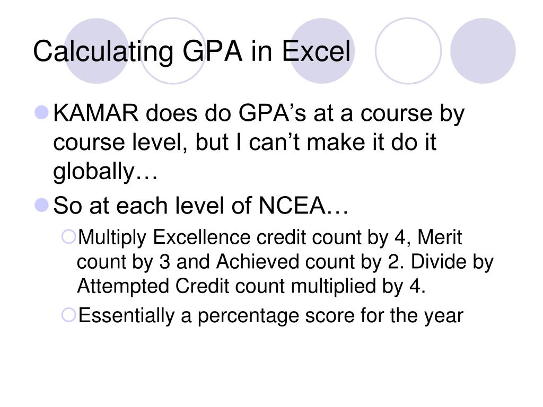The height and width of the screenshot is (407, 543).
Task: Click the bullet dot before "So at each"
Action: pyautogui.click(x=43, y=206)
